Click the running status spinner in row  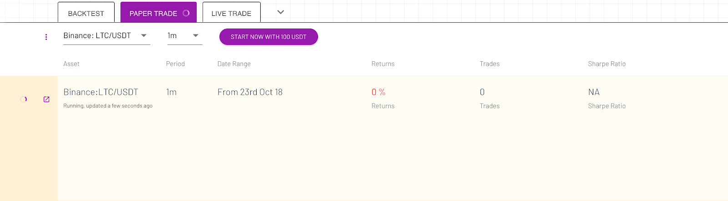[x=24, y=99]
